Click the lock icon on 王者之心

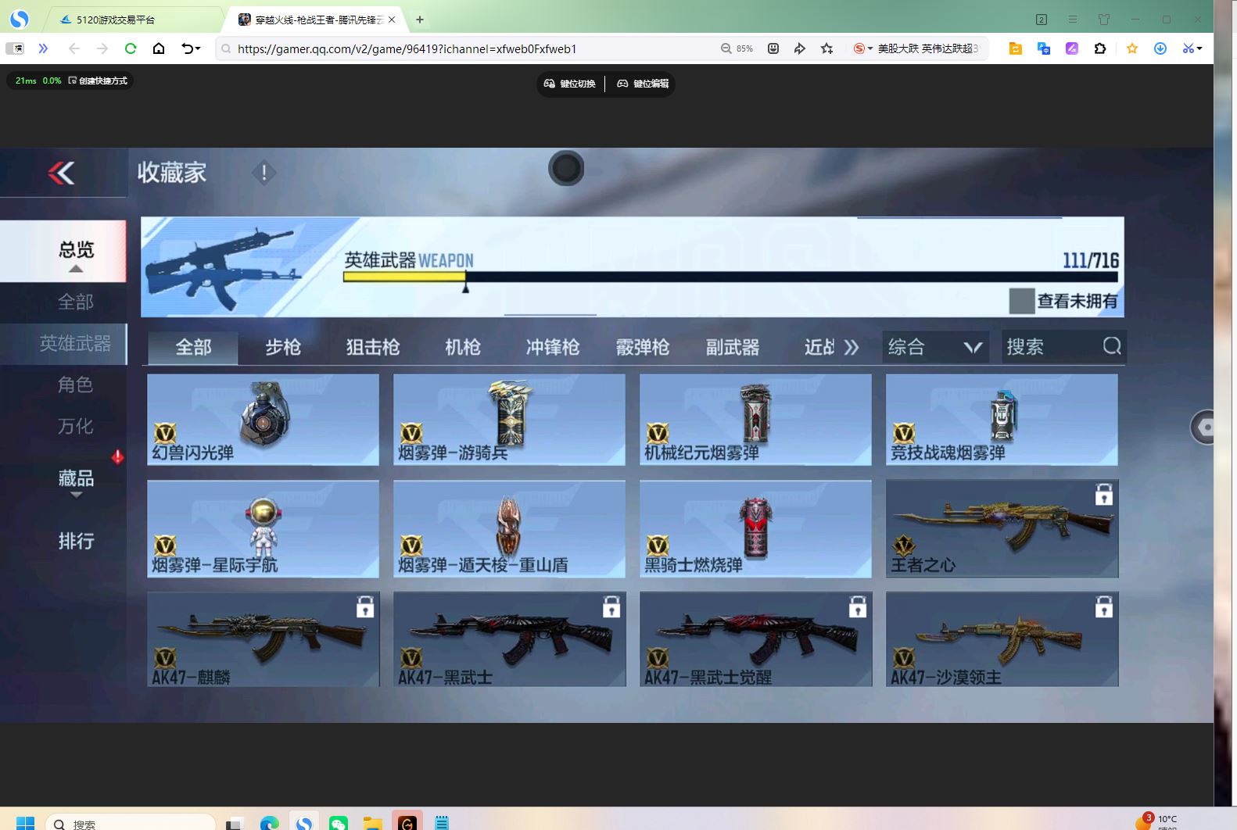tap(1103, 494)
